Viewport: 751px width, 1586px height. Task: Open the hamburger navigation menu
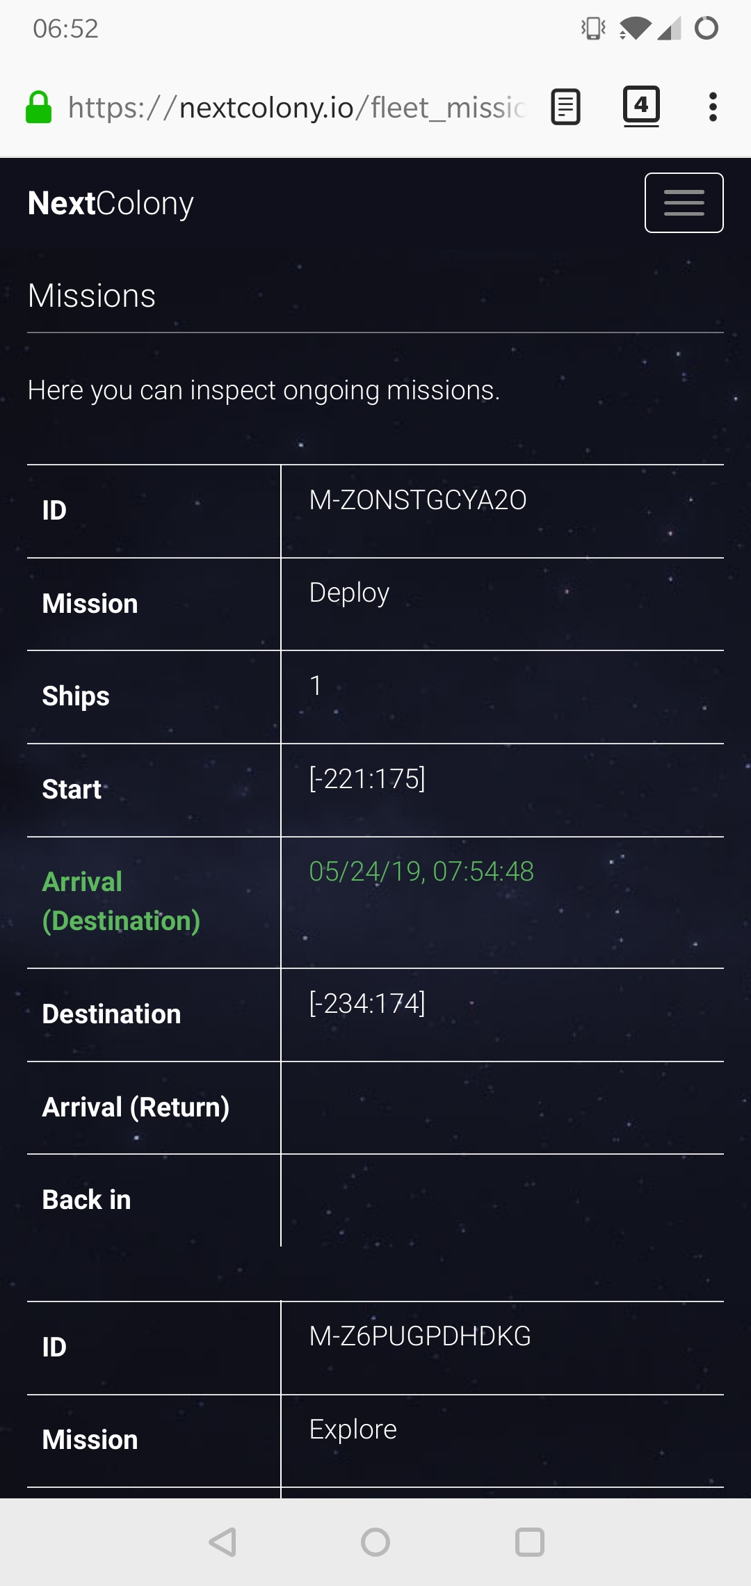(x=684, y=202)
